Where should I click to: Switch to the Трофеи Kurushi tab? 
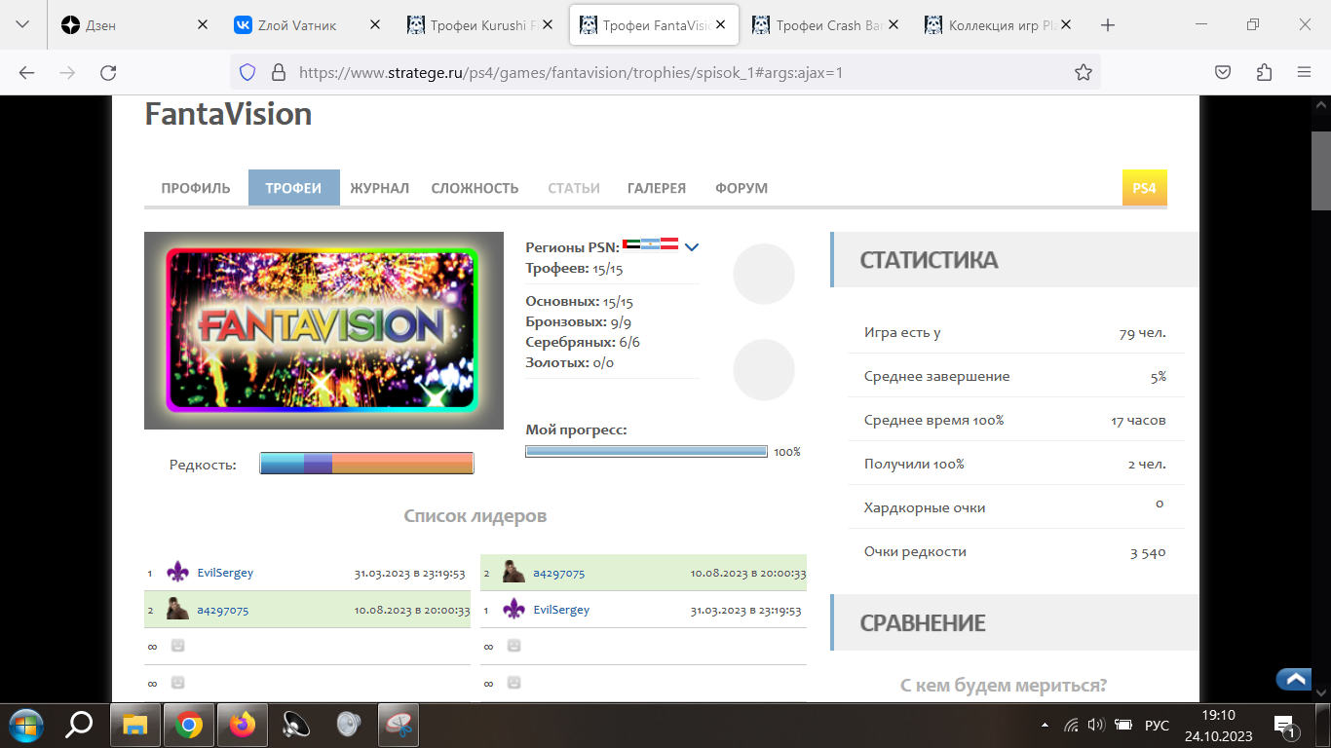coord(480,26)
